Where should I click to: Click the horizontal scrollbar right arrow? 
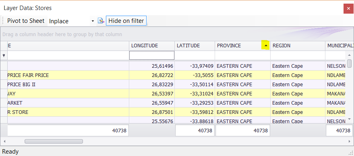click(350, 142)
